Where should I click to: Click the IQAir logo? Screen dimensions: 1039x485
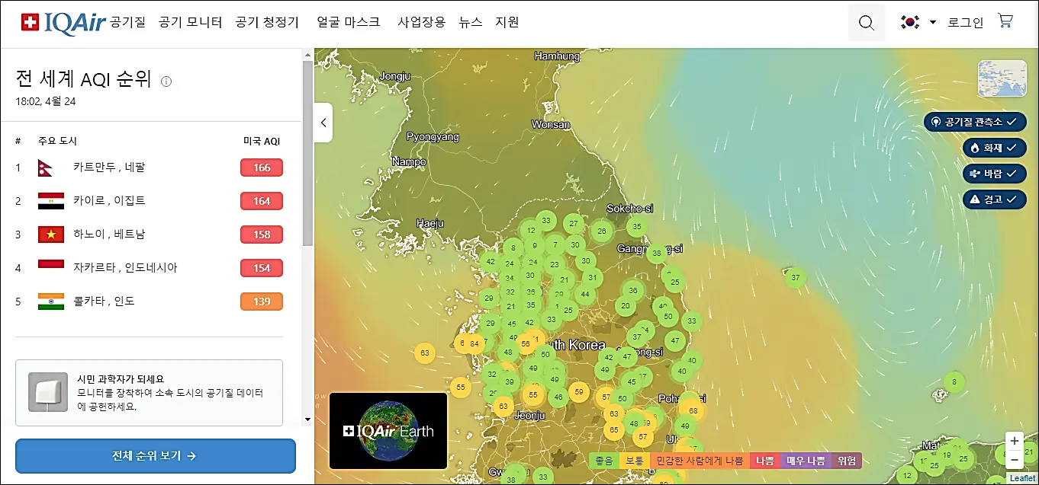(x=65, y=21)
